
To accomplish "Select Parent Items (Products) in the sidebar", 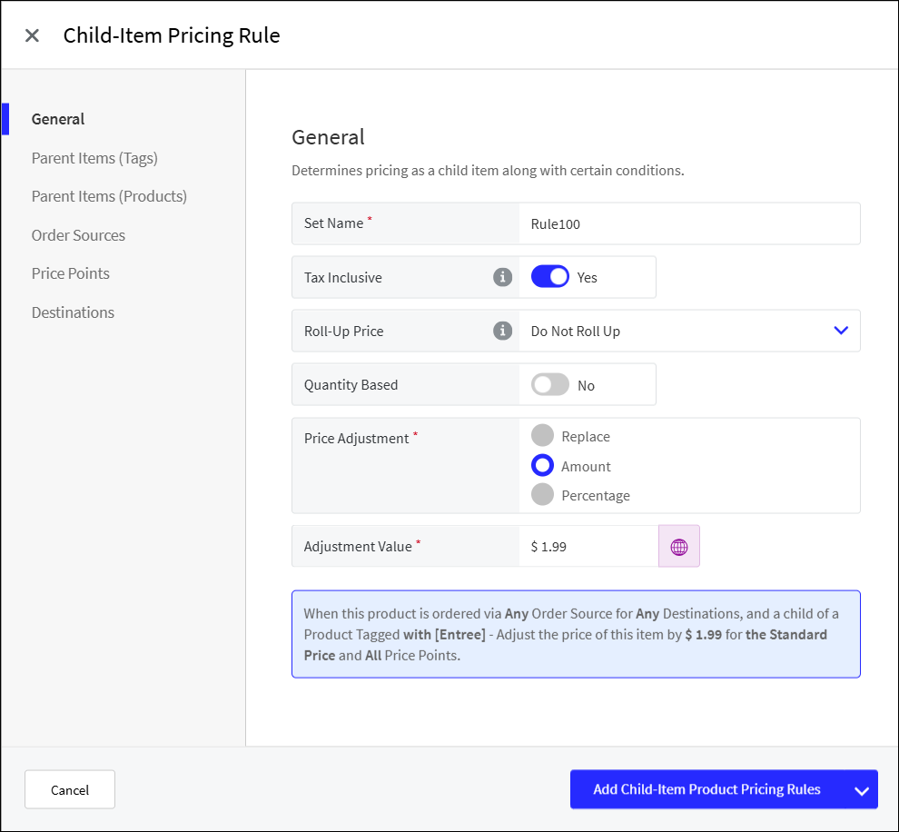I will (x=109, y=196).
